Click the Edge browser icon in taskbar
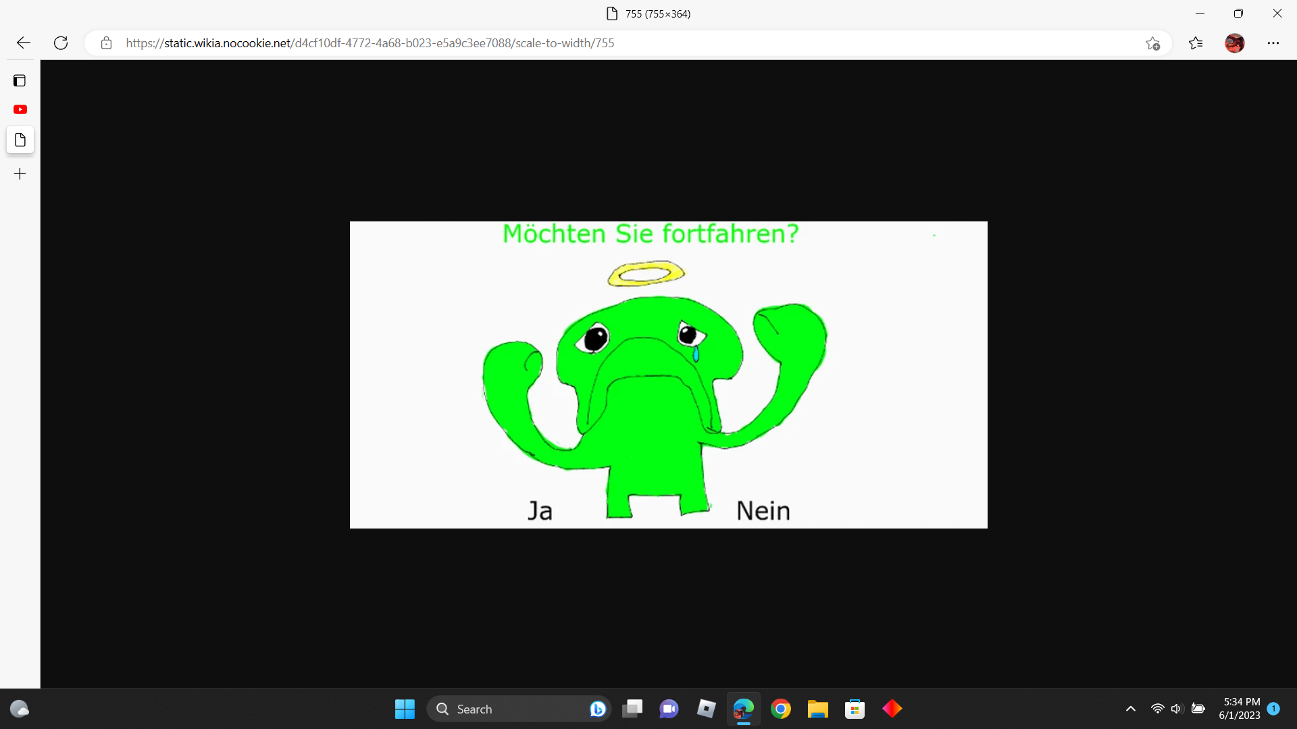This screenshot has width=1297, height=729. point(743,709)
